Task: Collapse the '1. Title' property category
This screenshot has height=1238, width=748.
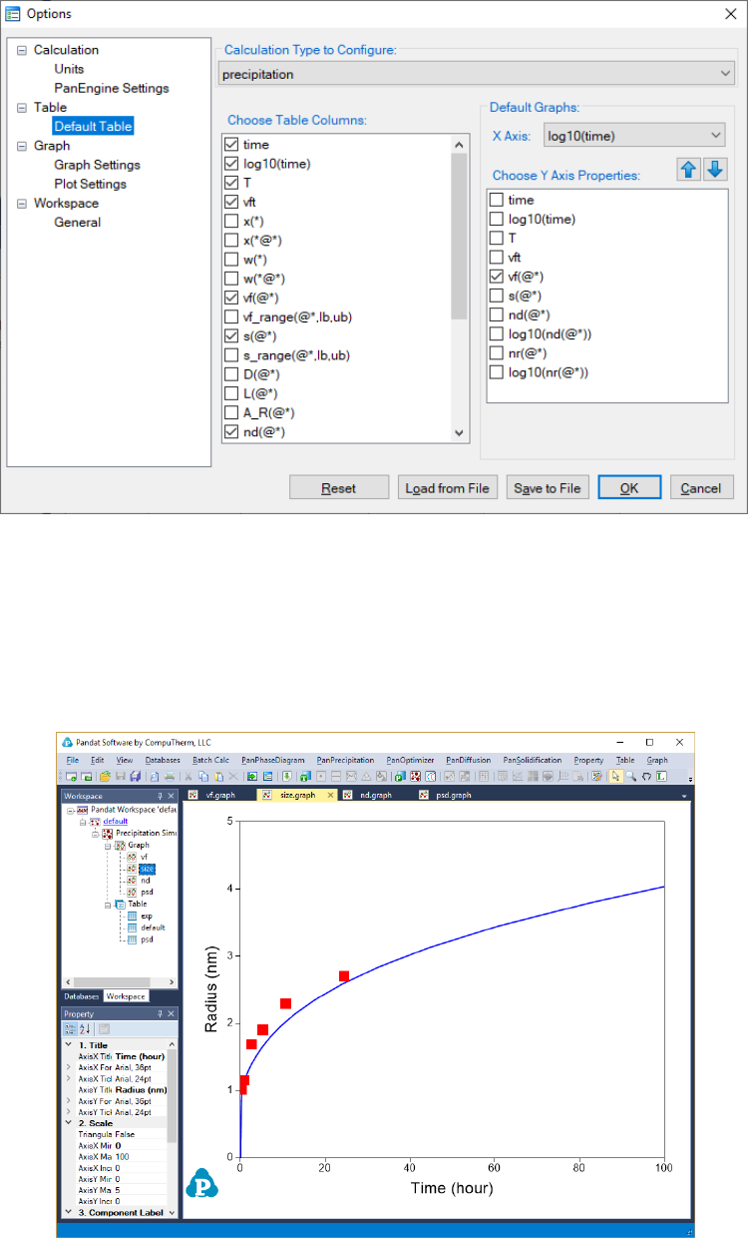Action: 68,1044
